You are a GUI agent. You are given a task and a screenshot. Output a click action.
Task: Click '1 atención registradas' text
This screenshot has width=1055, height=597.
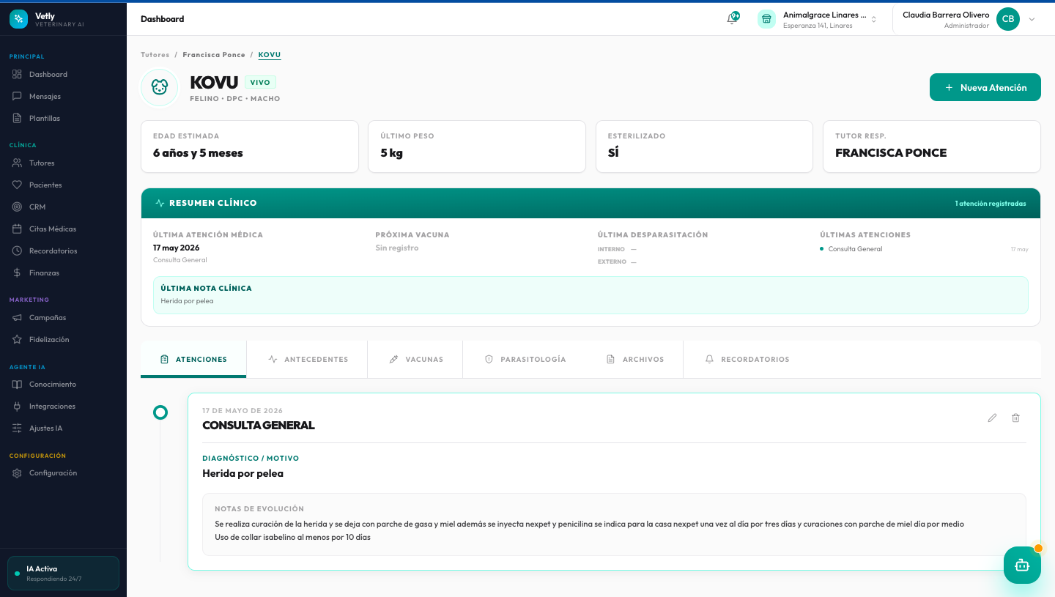click(x=991, y=203)
